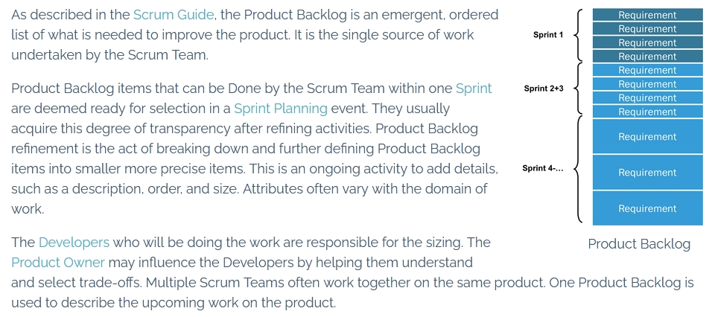Click the curly brace beside Sprint 4-...
This screenshot has height=317, width=712.
pyautogui.click(x=579, y=169)
